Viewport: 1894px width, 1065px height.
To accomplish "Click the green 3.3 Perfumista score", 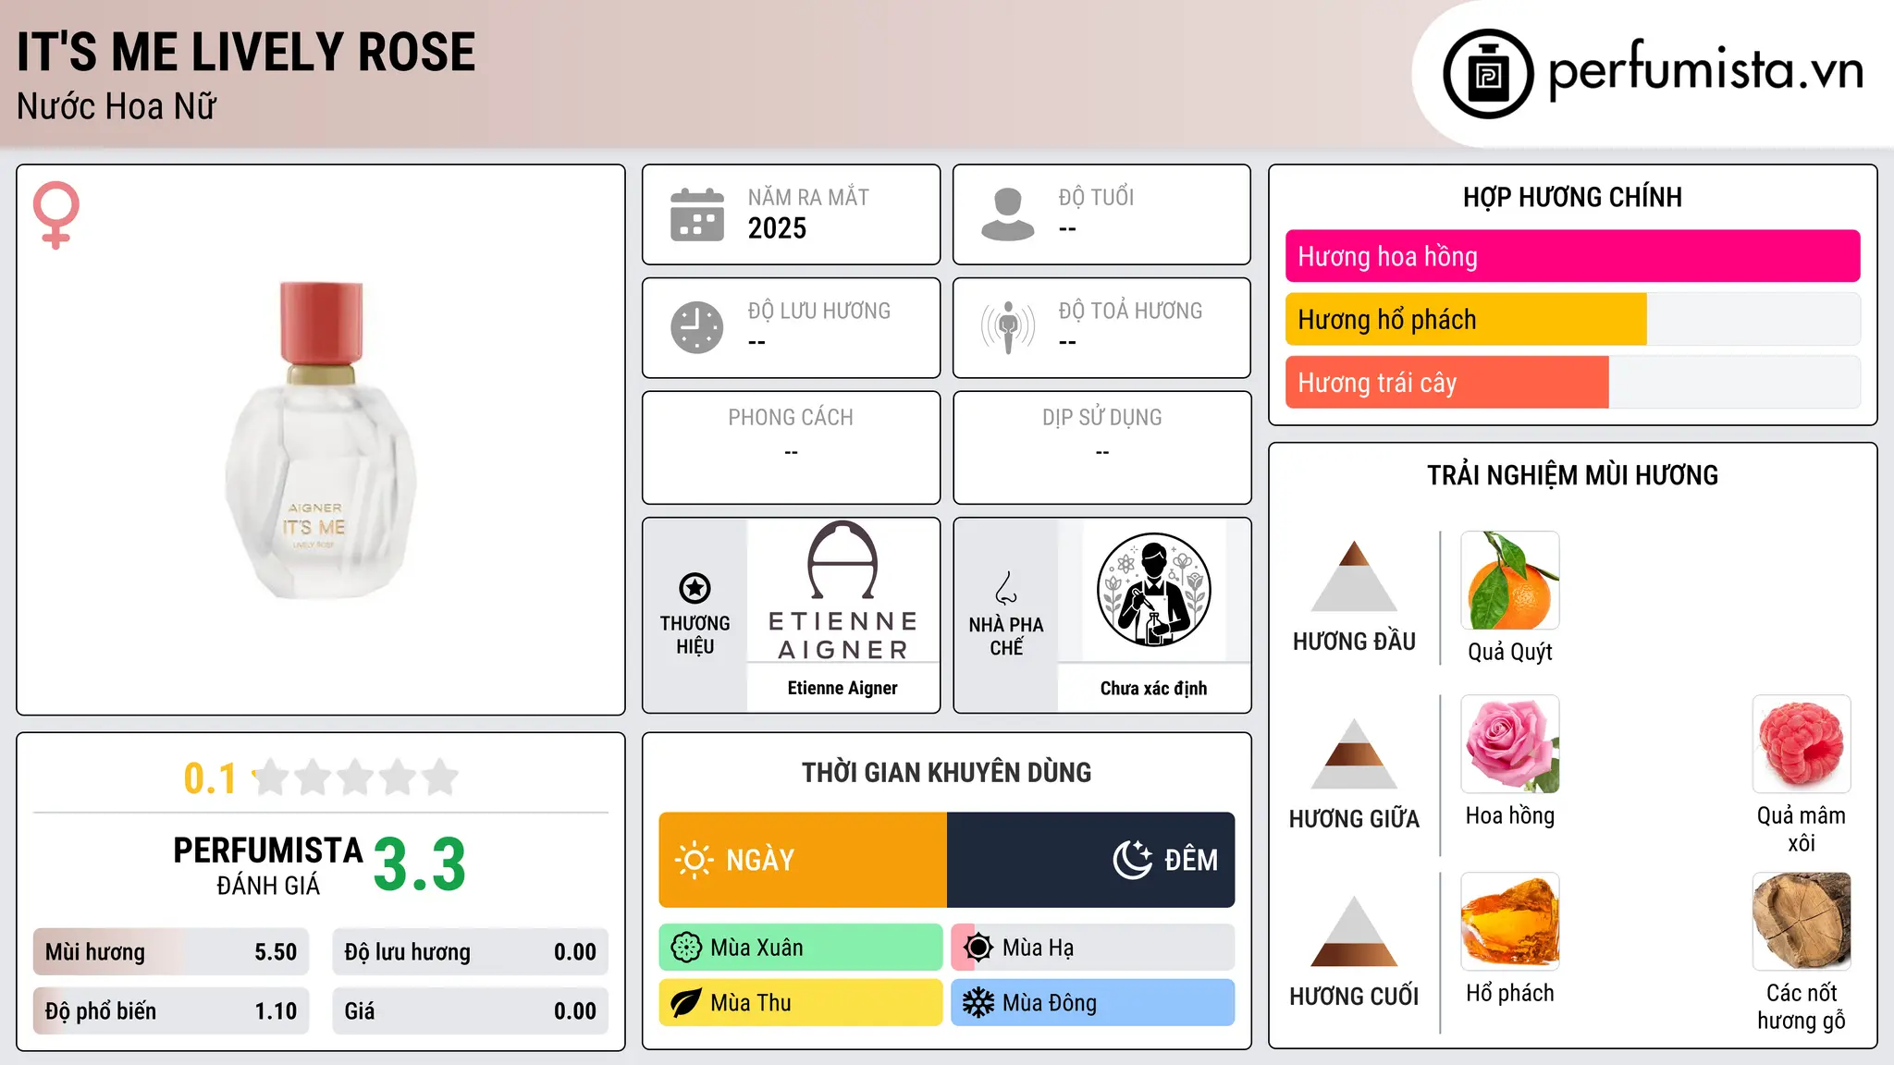I will tap(420, 864).
